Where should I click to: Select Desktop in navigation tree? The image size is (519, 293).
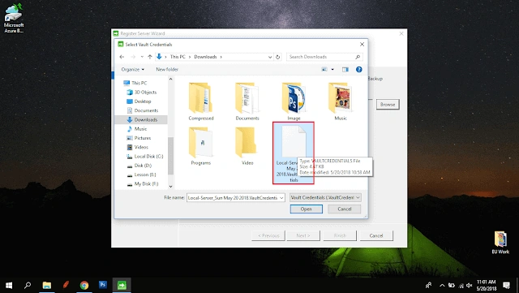(139, 101)
